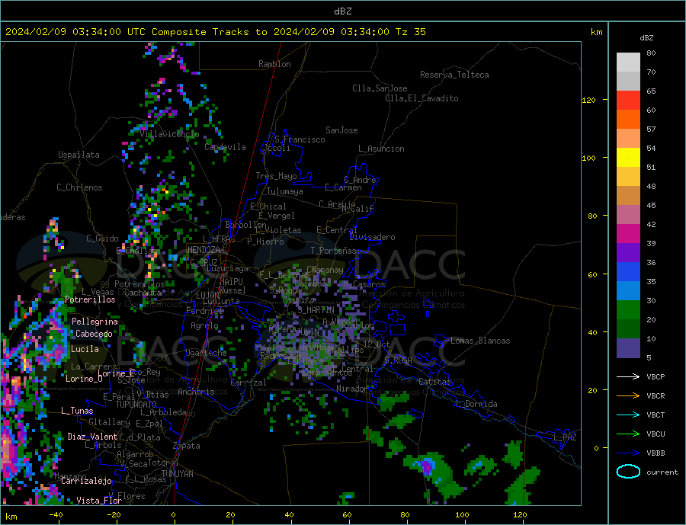This screenshot has width=686, height=525.
Task: Click the 'Lomas_Blancas' map label
Action: coord(480,341)
